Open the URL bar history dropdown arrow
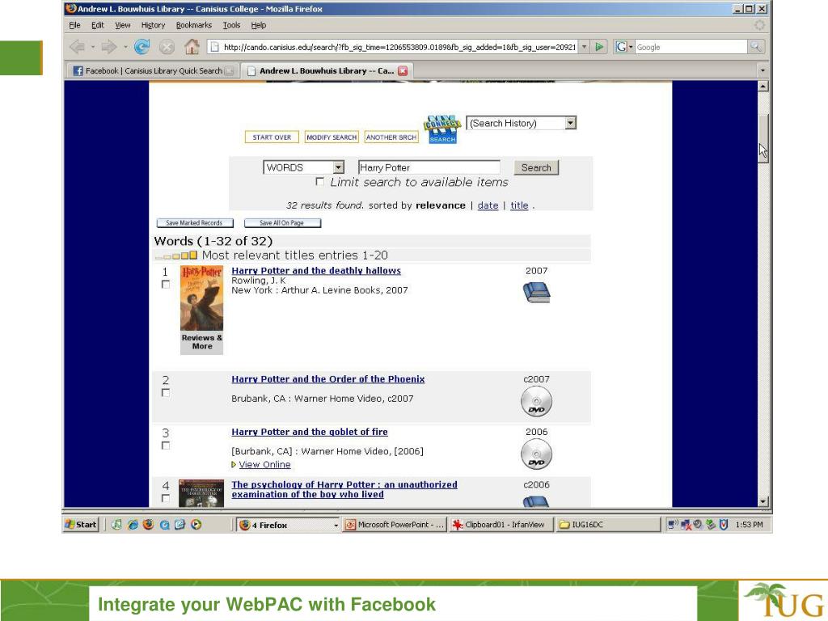Screen dimensions: 828x621 tap(584, 47)
